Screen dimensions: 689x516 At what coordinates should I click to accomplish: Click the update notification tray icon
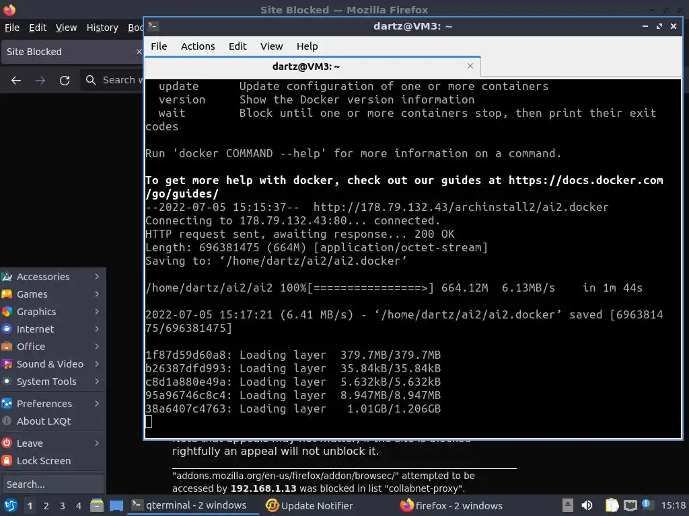[647, 505]
